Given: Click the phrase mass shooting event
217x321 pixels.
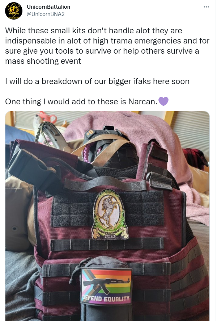Looking at the screenshot, I should tap(43, 61).
